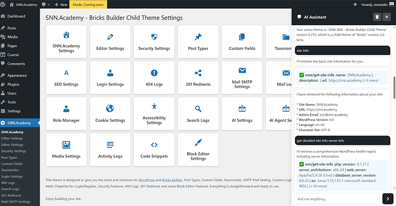Open Search Logs magnifier icon card

pyautogui.click(x=198, y=113)
